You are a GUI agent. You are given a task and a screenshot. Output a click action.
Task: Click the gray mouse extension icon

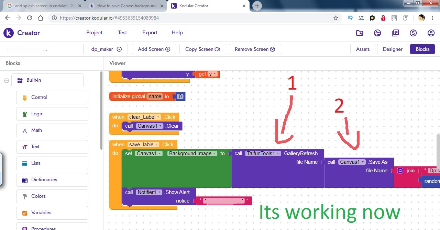tap(405, 18)
